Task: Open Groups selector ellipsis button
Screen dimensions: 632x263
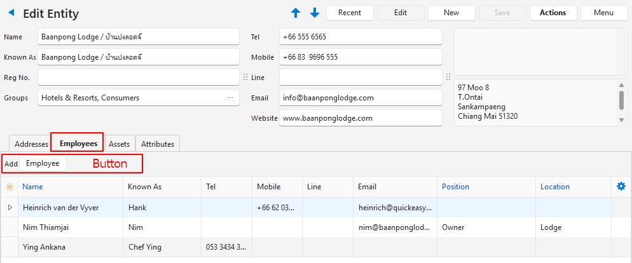Action: tap(230, 98)
